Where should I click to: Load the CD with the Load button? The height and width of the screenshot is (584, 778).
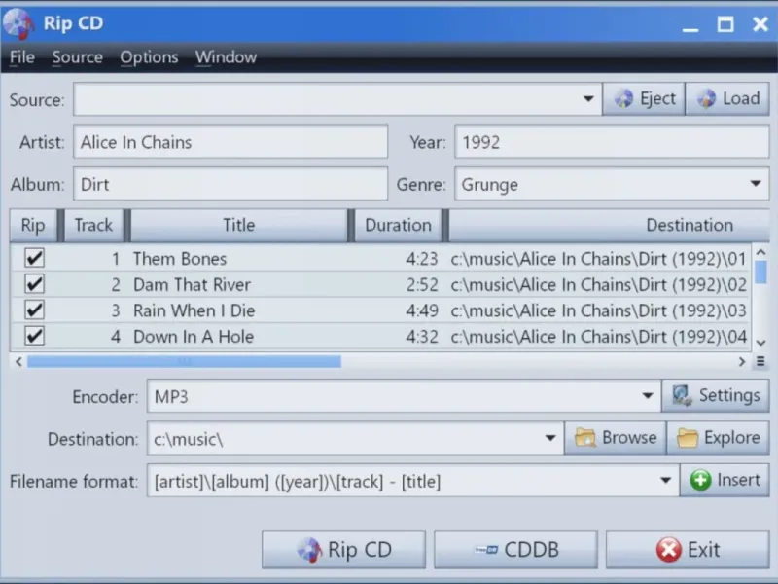pyautogui.click(x=727, y=99)
